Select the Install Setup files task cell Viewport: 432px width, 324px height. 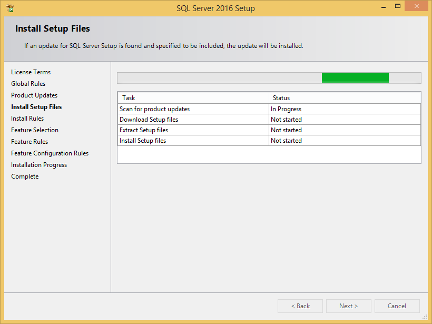(193, 141)
